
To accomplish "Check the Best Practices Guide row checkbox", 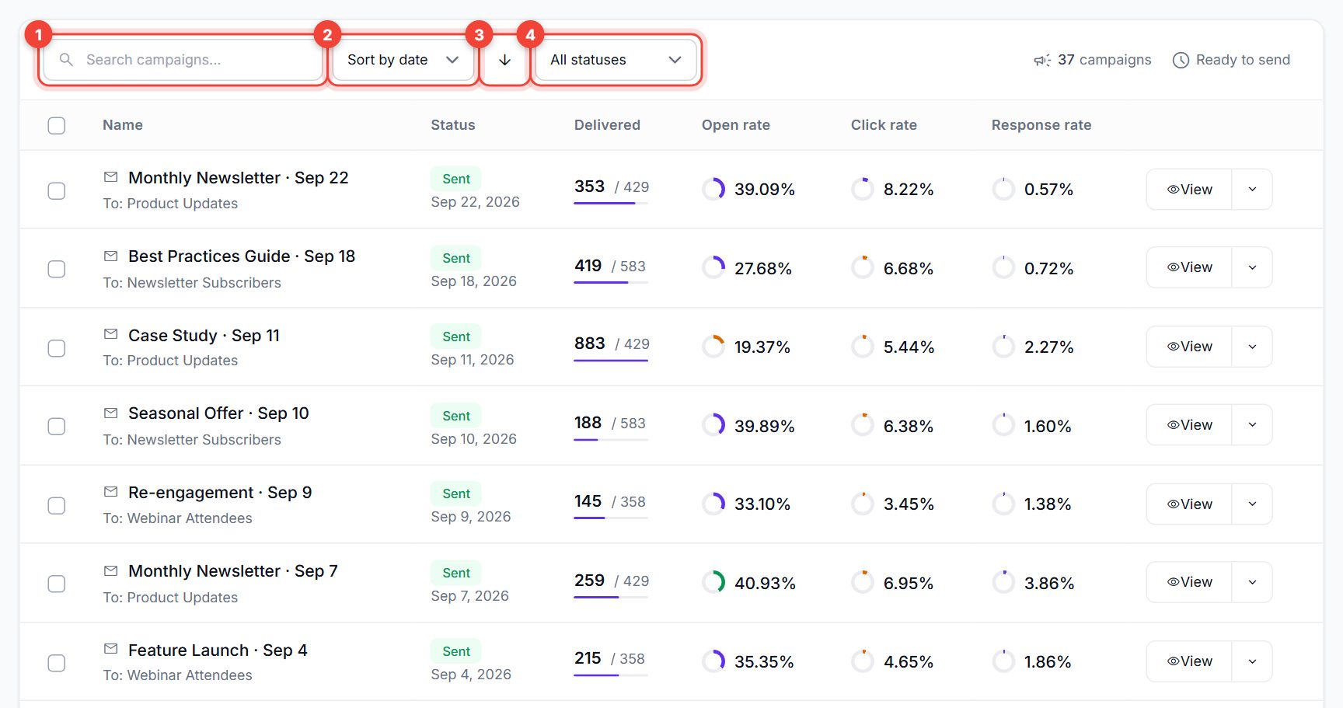I will click(57, 269).
